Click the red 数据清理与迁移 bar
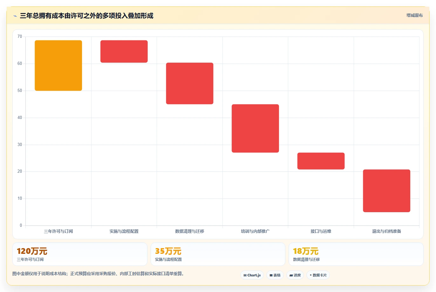The width and height of the screenshot is (436, 292). (x=190, y=83)
